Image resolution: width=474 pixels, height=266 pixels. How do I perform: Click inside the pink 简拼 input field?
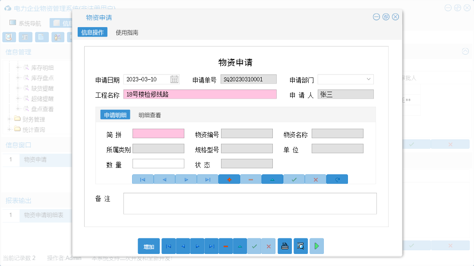(158, 133)
